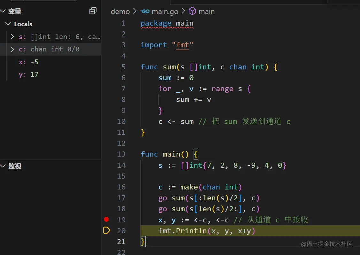Expand variable s: []int len: 6
Viewport: 360px width, 255px height.
point(12,36)
